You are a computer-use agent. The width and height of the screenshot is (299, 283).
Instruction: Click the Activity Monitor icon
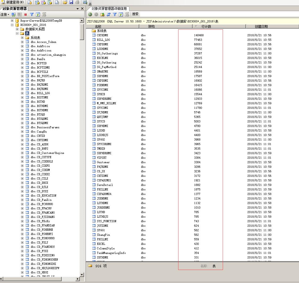tap(85, 2)
